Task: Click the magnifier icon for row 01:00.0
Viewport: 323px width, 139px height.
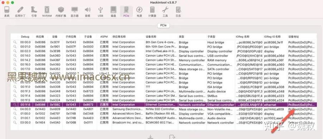Action: [x=15, y=114]
